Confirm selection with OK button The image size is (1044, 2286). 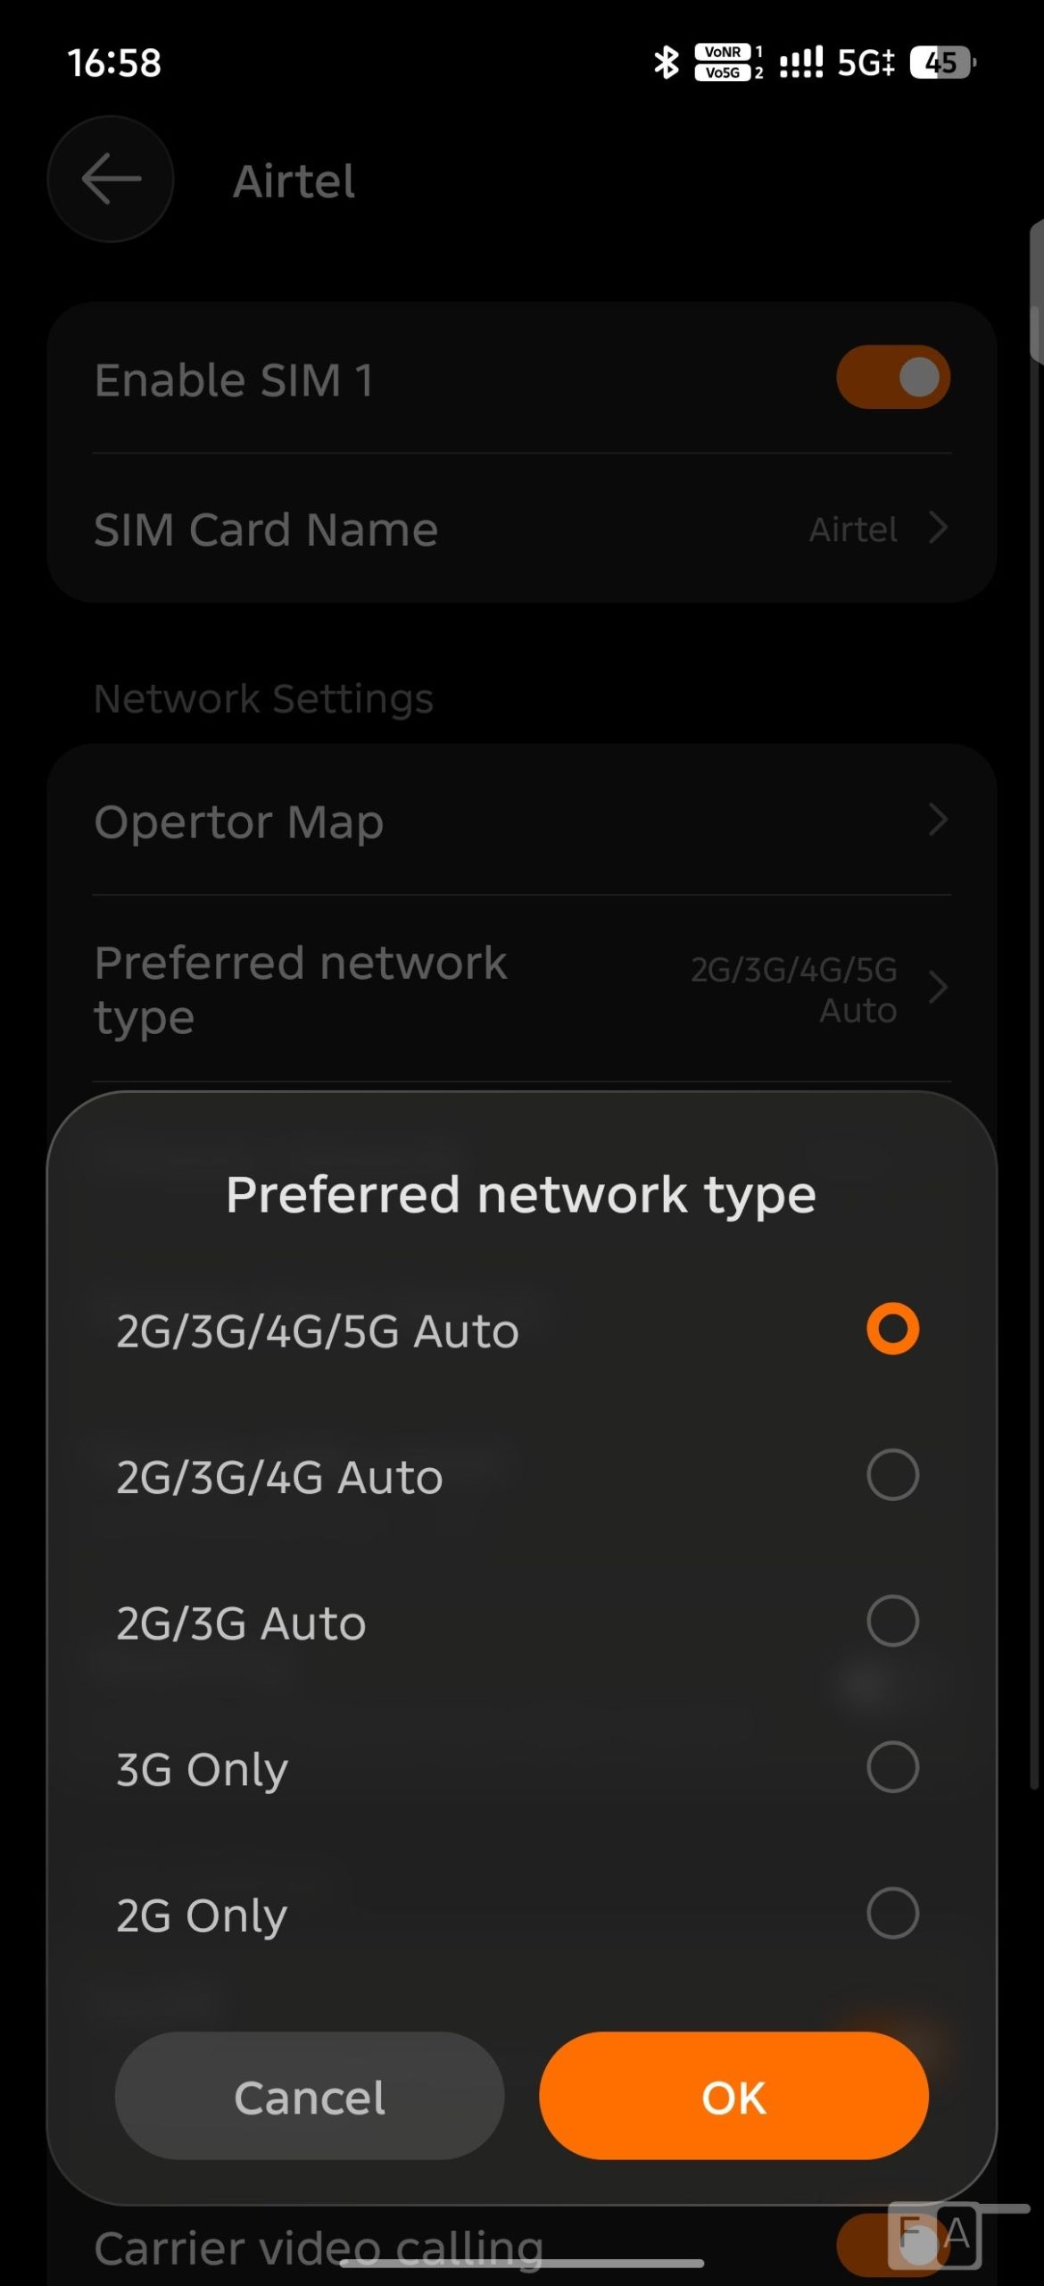click(x=733, y=2097)
